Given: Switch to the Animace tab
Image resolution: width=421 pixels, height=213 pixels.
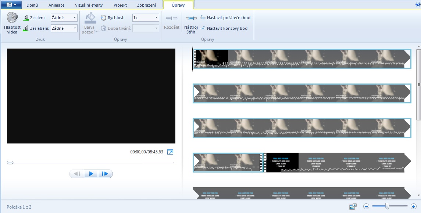Looking at the screenshot, I should point(56,5).
